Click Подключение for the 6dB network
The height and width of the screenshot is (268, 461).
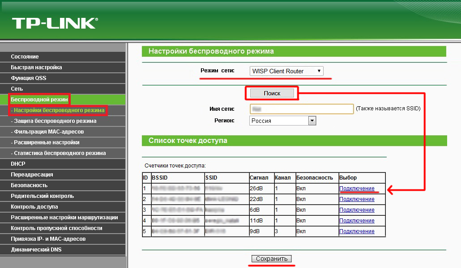tap(357, 210)
